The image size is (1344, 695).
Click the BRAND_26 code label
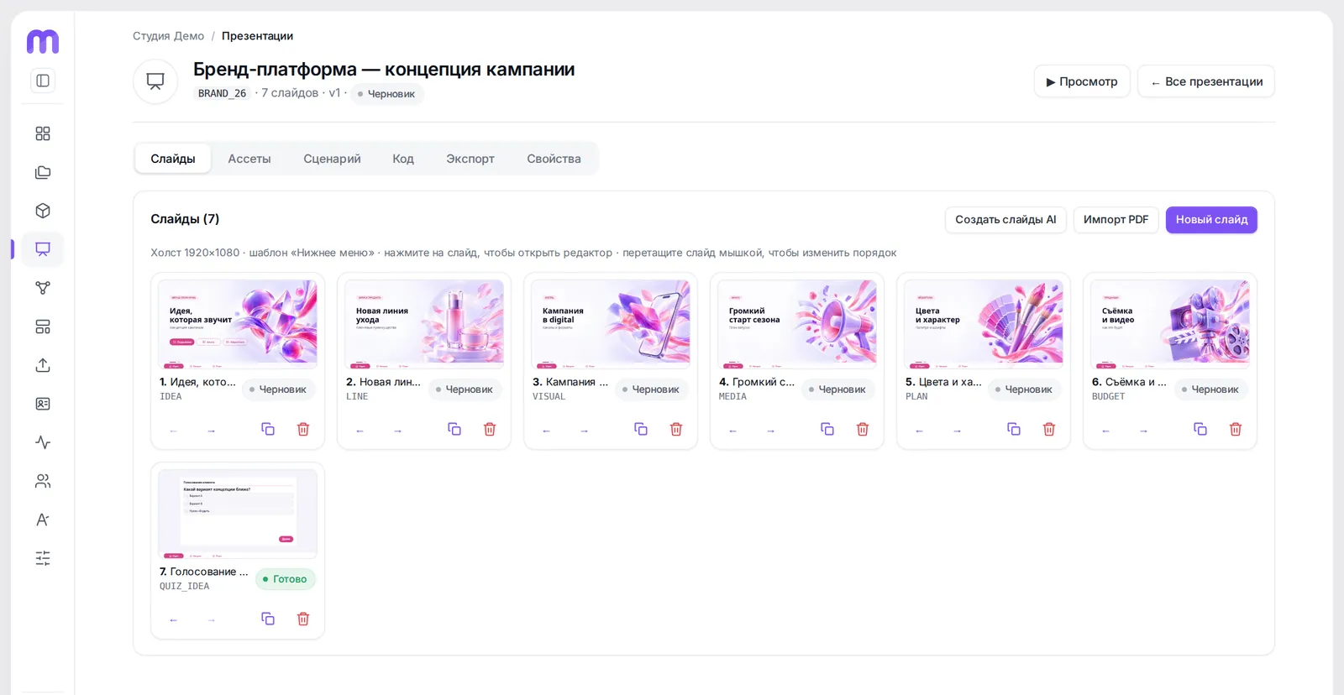[222, 93]
